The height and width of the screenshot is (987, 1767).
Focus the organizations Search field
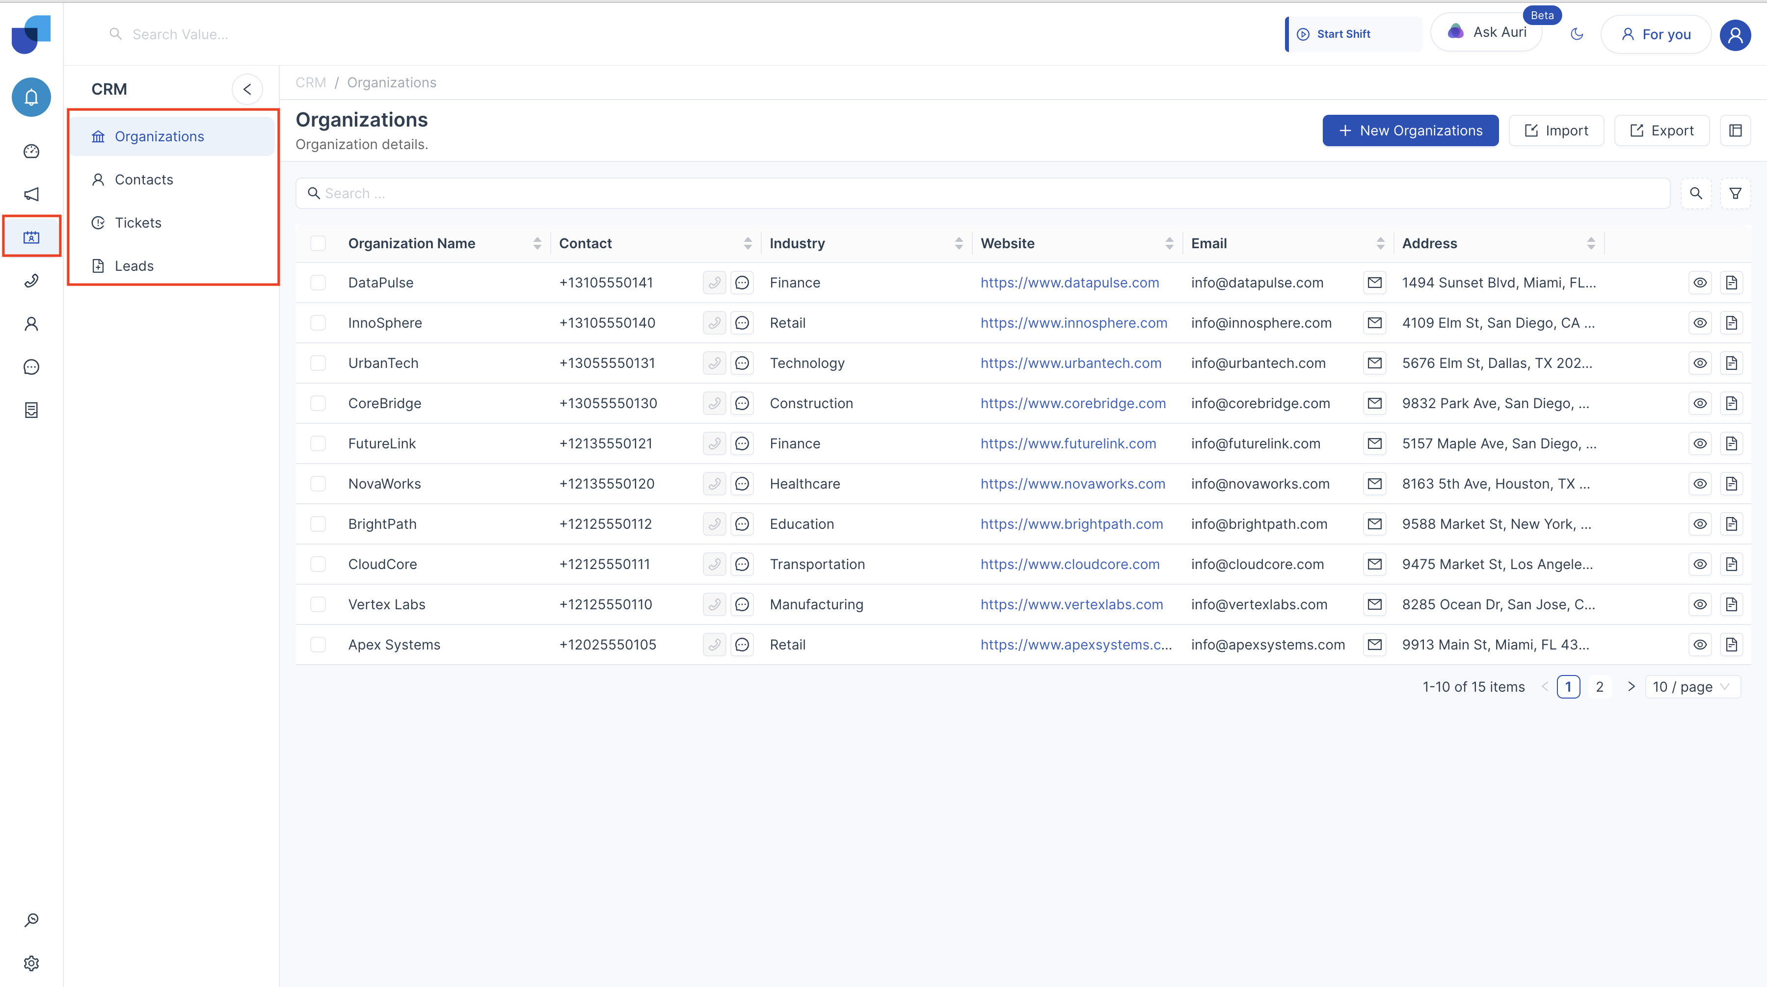982,193
